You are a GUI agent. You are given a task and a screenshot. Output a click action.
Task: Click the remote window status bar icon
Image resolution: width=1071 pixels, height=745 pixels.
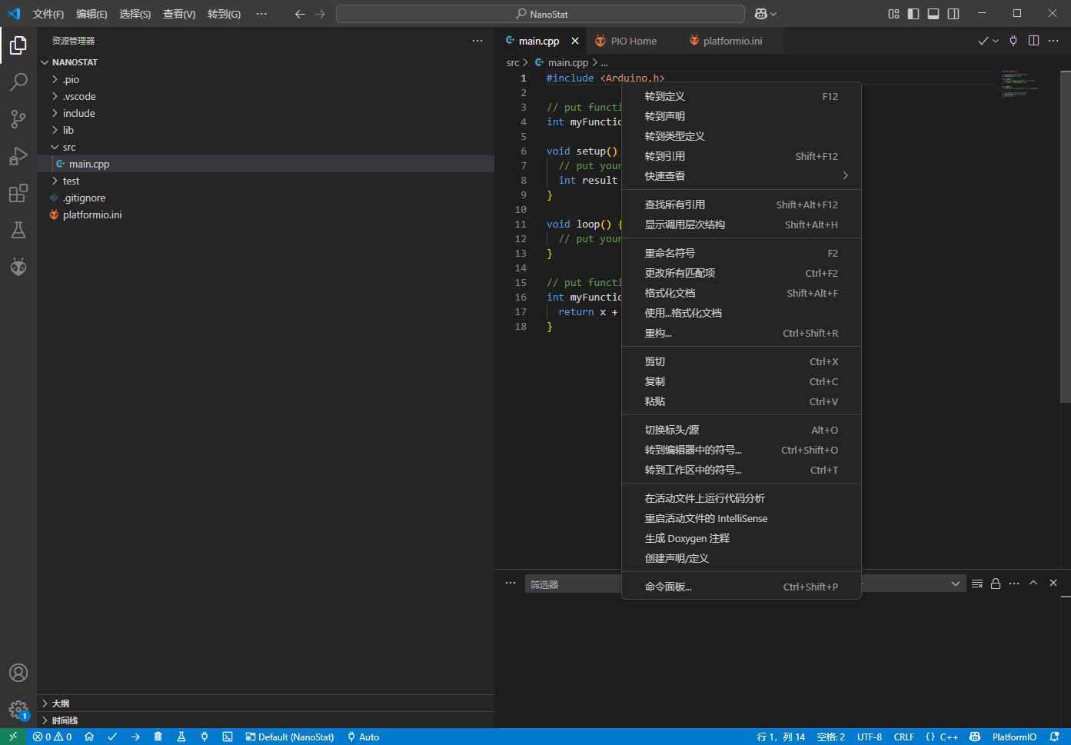13,737
